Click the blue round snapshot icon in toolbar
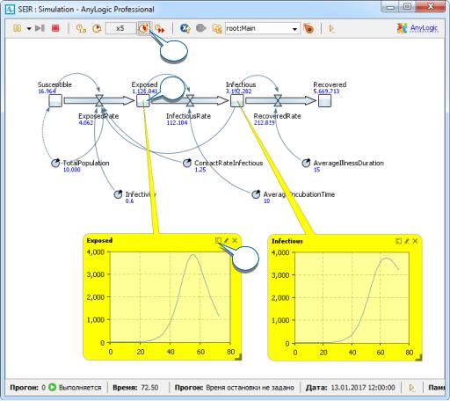The height and width of the screenshot is (401, 450). (x=185, y=28)
